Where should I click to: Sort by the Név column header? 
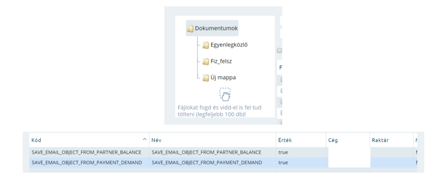(x=213, y=140)
